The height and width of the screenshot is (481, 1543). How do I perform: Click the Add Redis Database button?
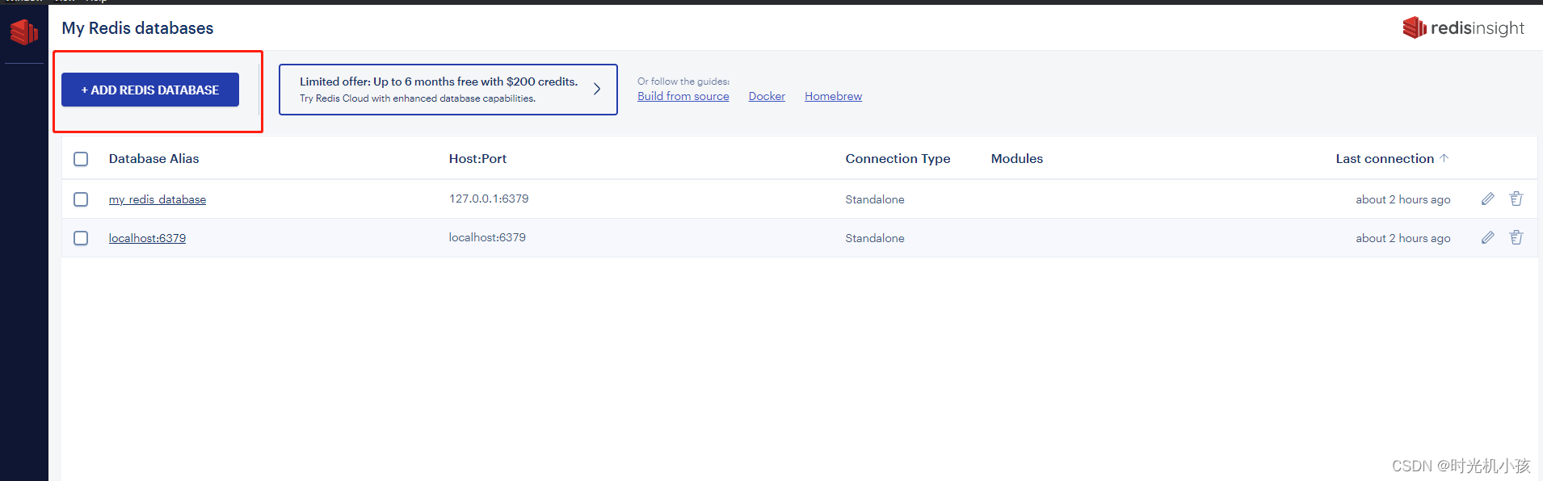150,90
